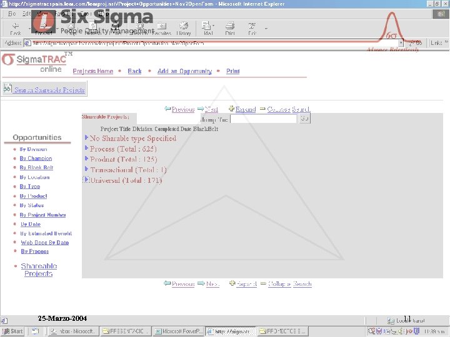Image resolution: width=450 pixels, height=337 pixels.
Task: Open By Black Belt opportunities view
Action: pyautogui.click(x=36, y=167)
